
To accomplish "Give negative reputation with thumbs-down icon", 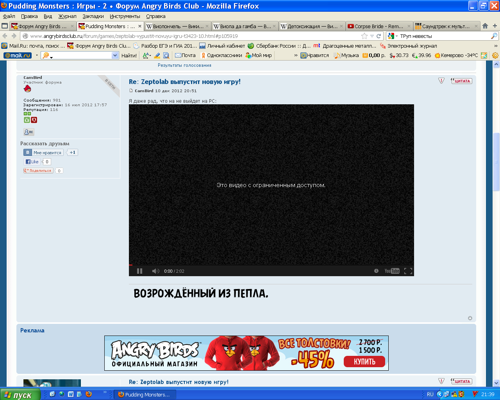I will 34,120.
